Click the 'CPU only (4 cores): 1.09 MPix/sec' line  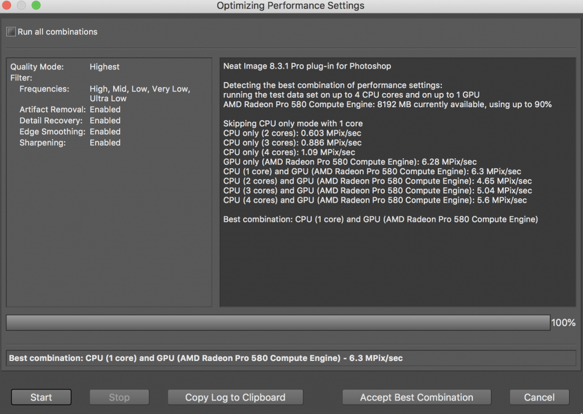tap(289, 152)
